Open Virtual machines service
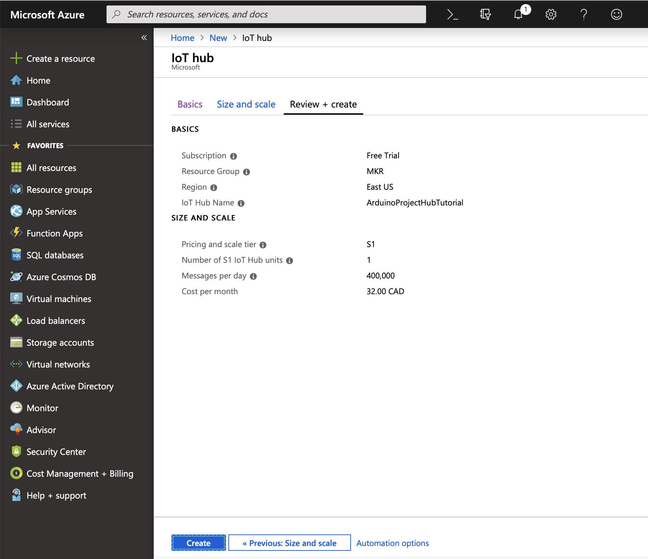 pyautogui.click(x=58, y=299)
